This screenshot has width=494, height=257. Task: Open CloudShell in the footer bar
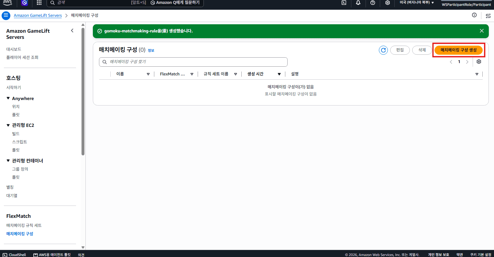pos(15,255)
